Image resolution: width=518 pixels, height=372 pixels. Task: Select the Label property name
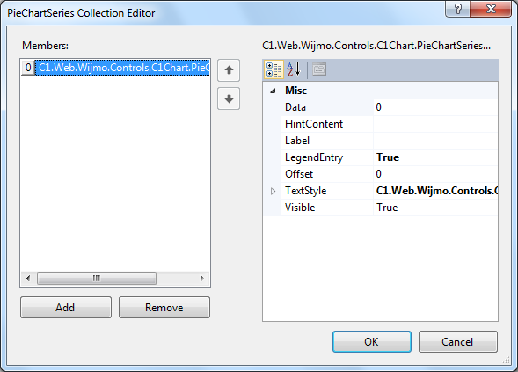coord(327,141)
